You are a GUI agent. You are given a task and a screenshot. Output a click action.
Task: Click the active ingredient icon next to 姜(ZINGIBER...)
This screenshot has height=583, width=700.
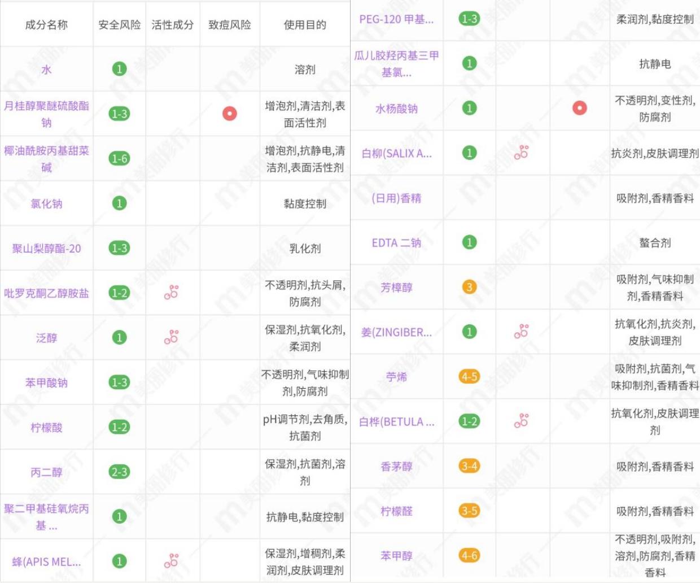[x=522, y=331]
